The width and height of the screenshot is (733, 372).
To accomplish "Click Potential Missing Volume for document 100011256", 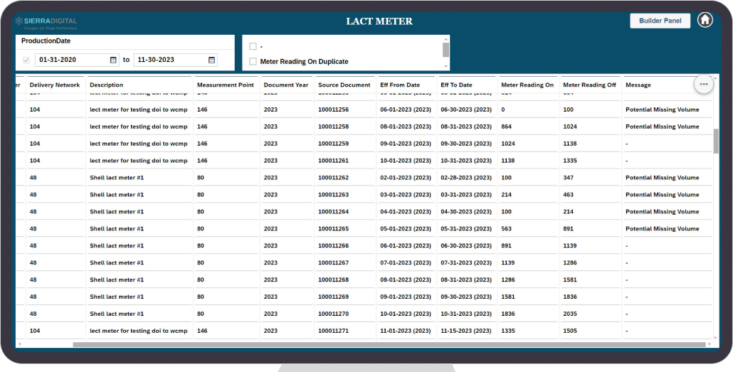I will [662, 110].
